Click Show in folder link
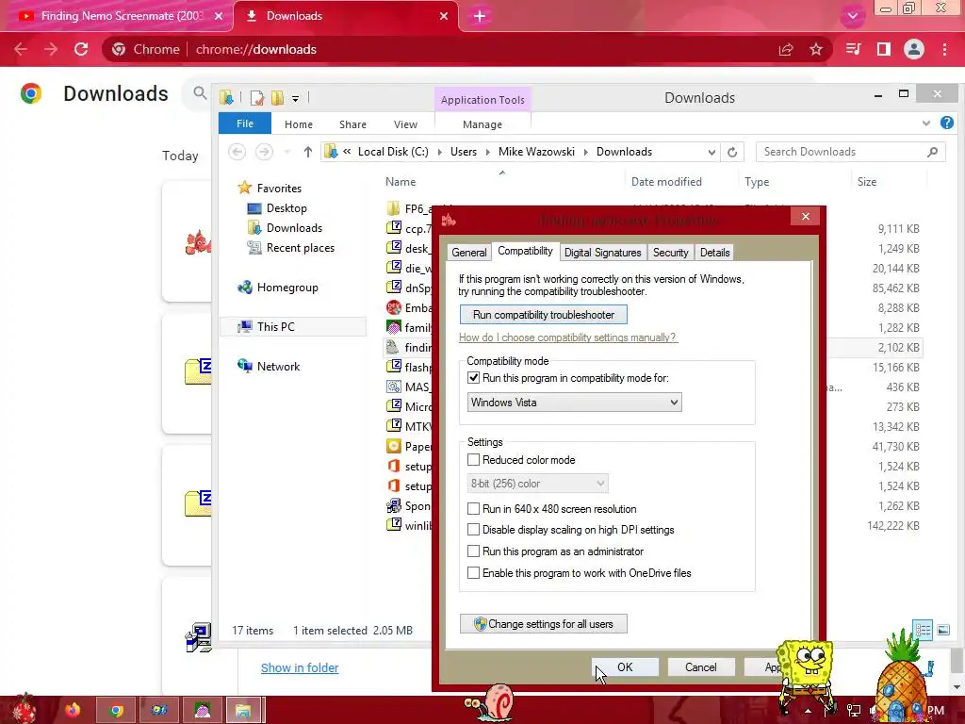The height and width of the screenshot is (724, 965). [300, 668]
